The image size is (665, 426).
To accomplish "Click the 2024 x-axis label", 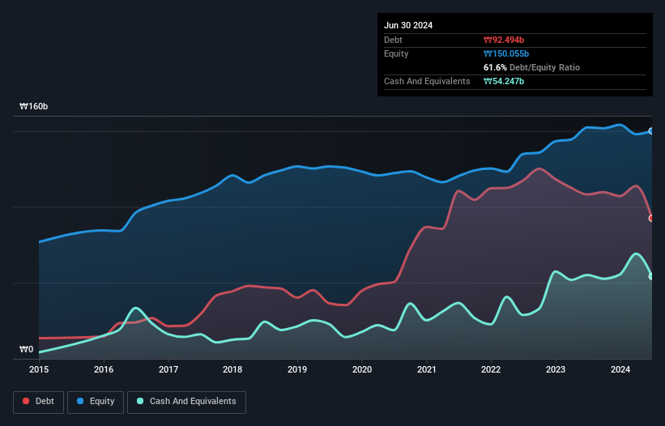I will [x=620, y=369].
